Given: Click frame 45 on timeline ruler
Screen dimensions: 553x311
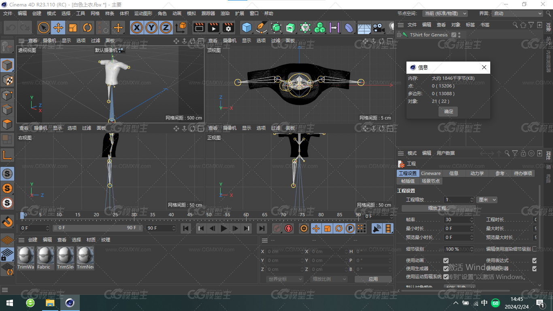Looking at the screenshot, I should [x=189, y=215].
